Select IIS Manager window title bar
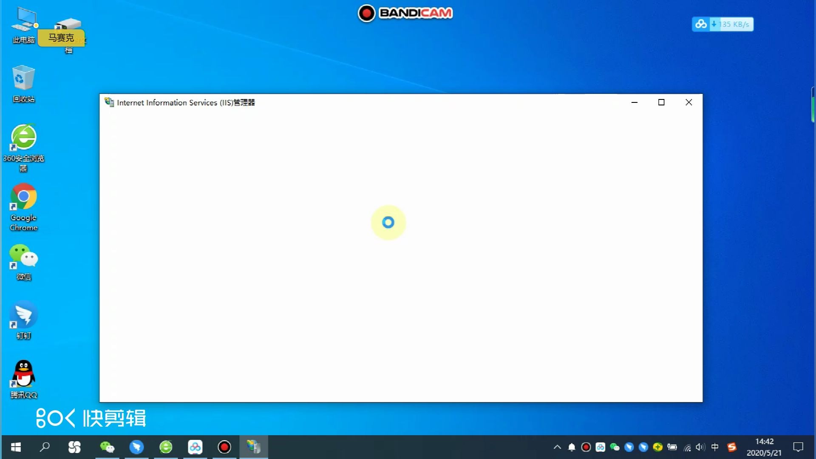 pos(401,102)
